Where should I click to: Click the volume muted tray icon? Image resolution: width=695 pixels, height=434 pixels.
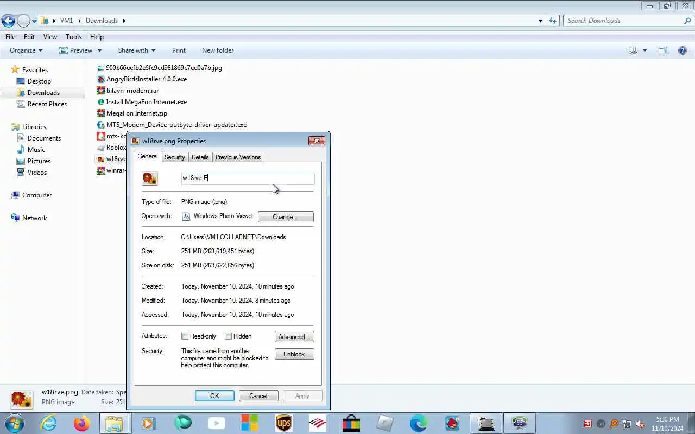(641, 424)
